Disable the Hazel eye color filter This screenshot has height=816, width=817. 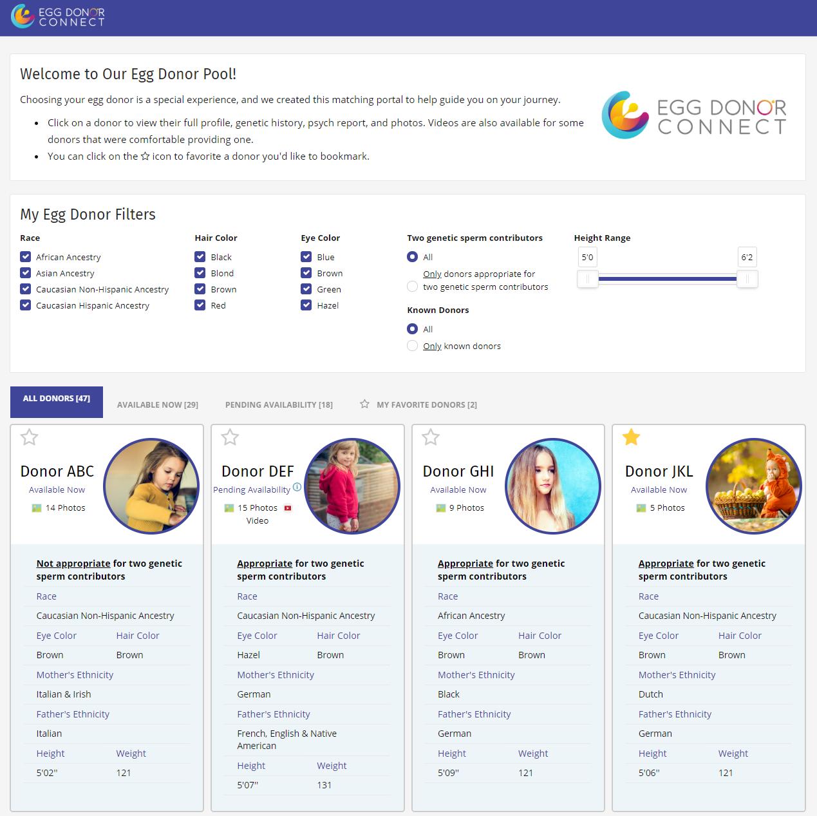point(306,305)
